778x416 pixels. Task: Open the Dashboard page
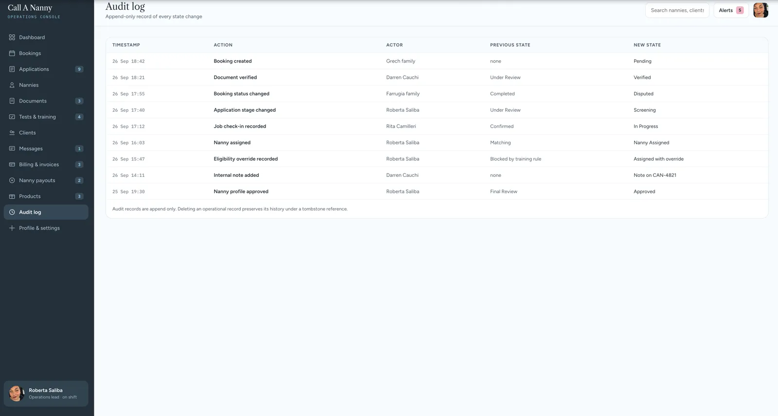pyautogui.click(x=46, y=37)
